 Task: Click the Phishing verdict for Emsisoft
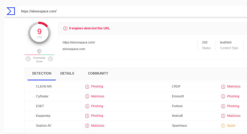(x=233, y=96)
